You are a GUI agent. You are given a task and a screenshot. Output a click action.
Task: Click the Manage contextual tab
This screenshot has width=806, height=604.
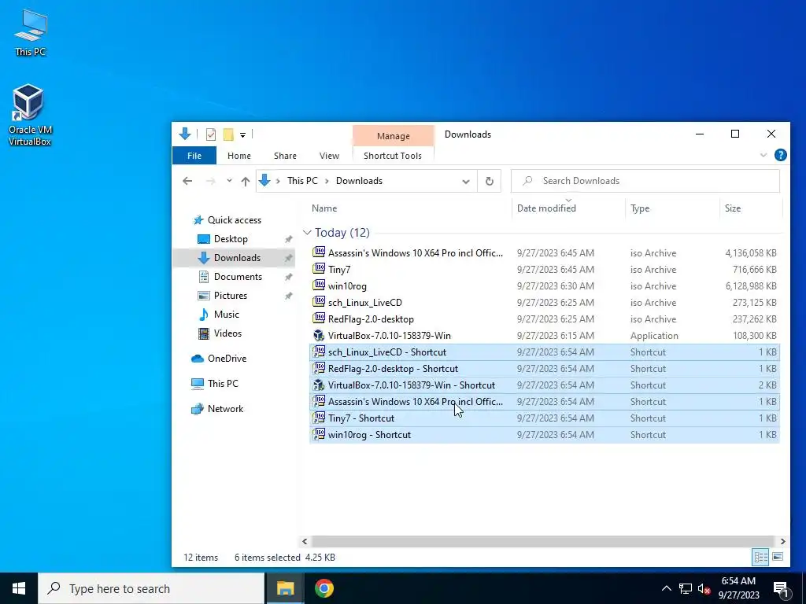point(394,135)
